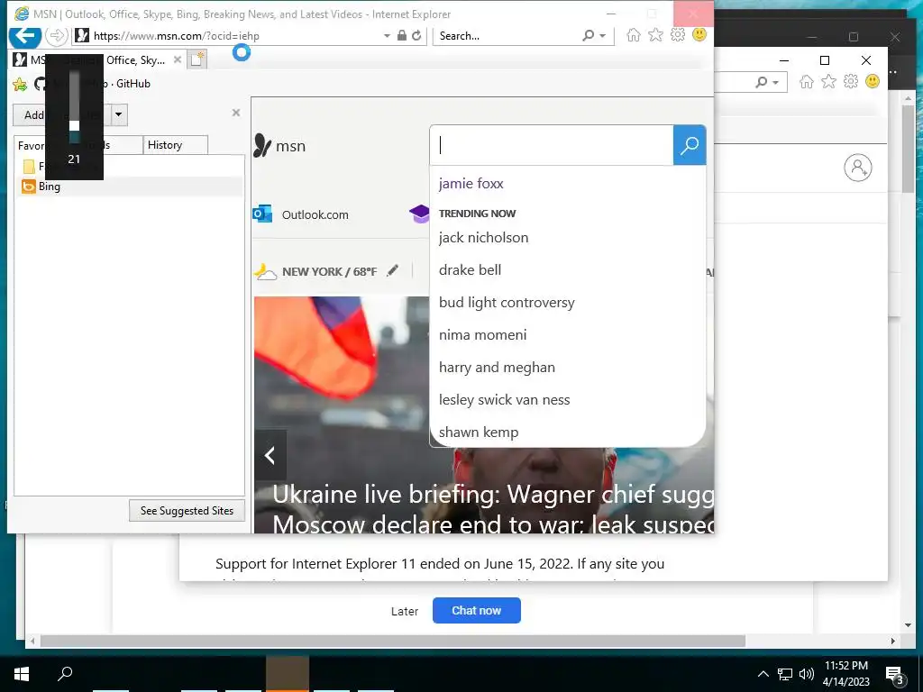Image resolution: width=923 pixels, height=692 pixels.
Task: Open the address bar autocomplete dropdown arrow
Action: tap(387, 36)
